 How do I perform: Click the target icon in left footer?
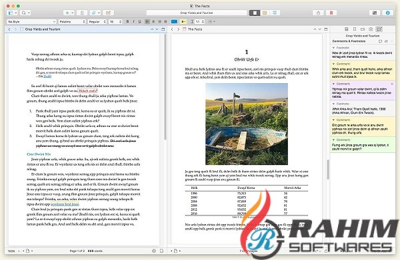point(154,251)
